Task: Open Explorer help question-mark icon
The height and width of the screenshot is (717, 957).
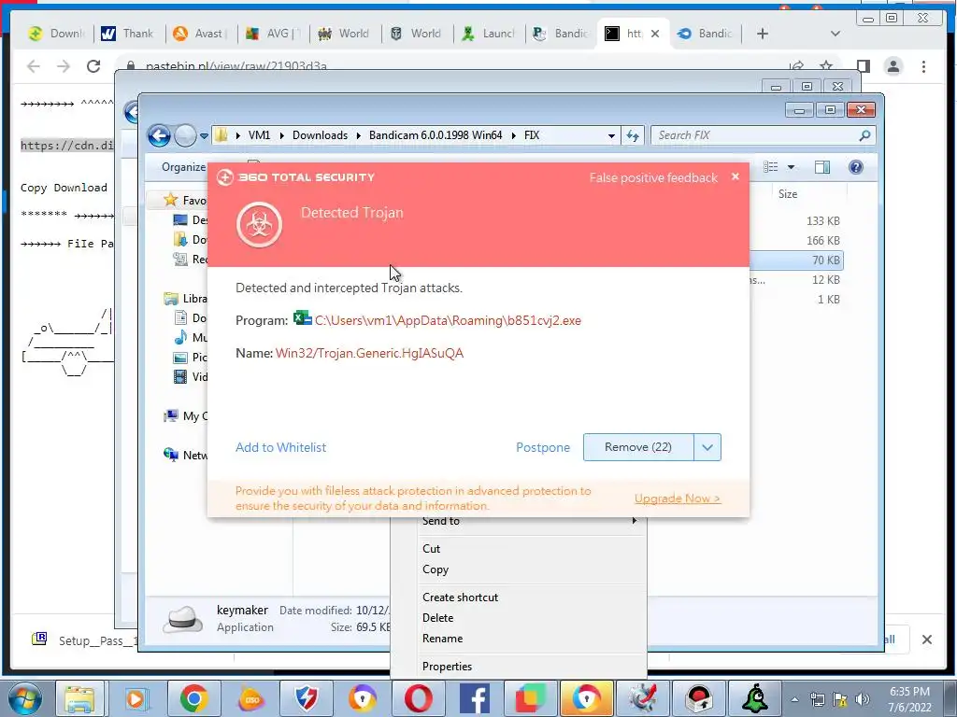Action: [856, 167]
